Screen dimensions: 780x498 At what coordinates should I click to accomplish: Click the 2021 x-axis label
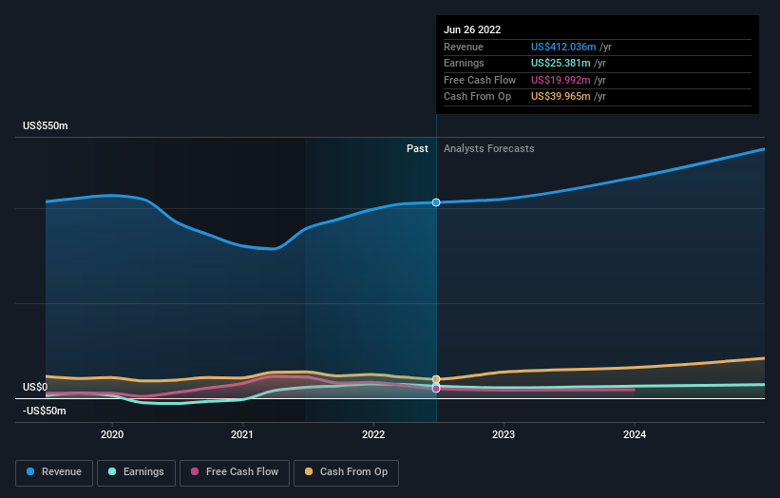tap(242, 434)
